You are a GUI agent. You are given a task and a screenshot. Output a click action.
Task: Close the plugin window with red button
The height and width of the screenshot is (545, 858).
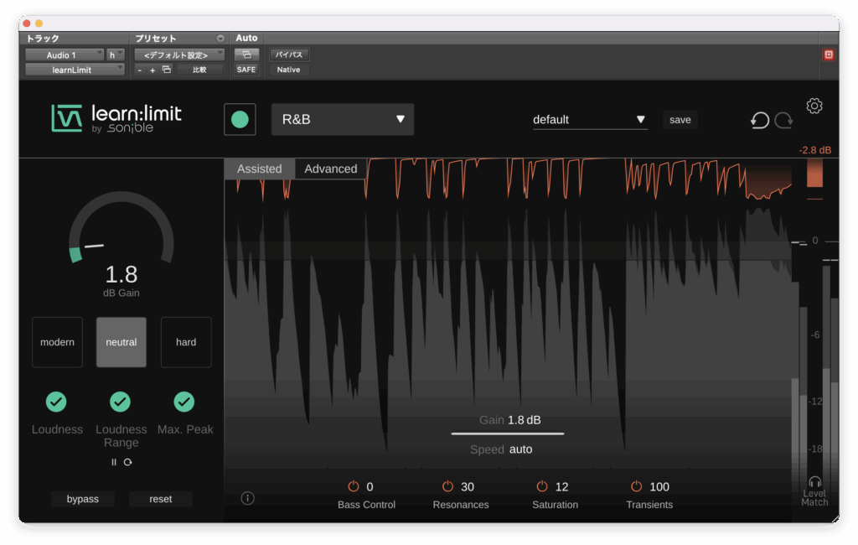pos(27,23)
